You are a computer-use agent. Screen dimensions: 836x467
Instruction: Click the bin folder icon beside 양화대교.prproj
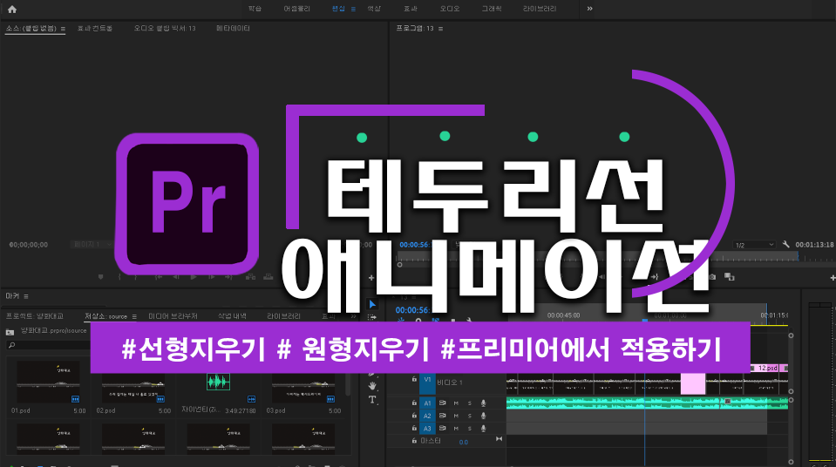coord(10,332)
